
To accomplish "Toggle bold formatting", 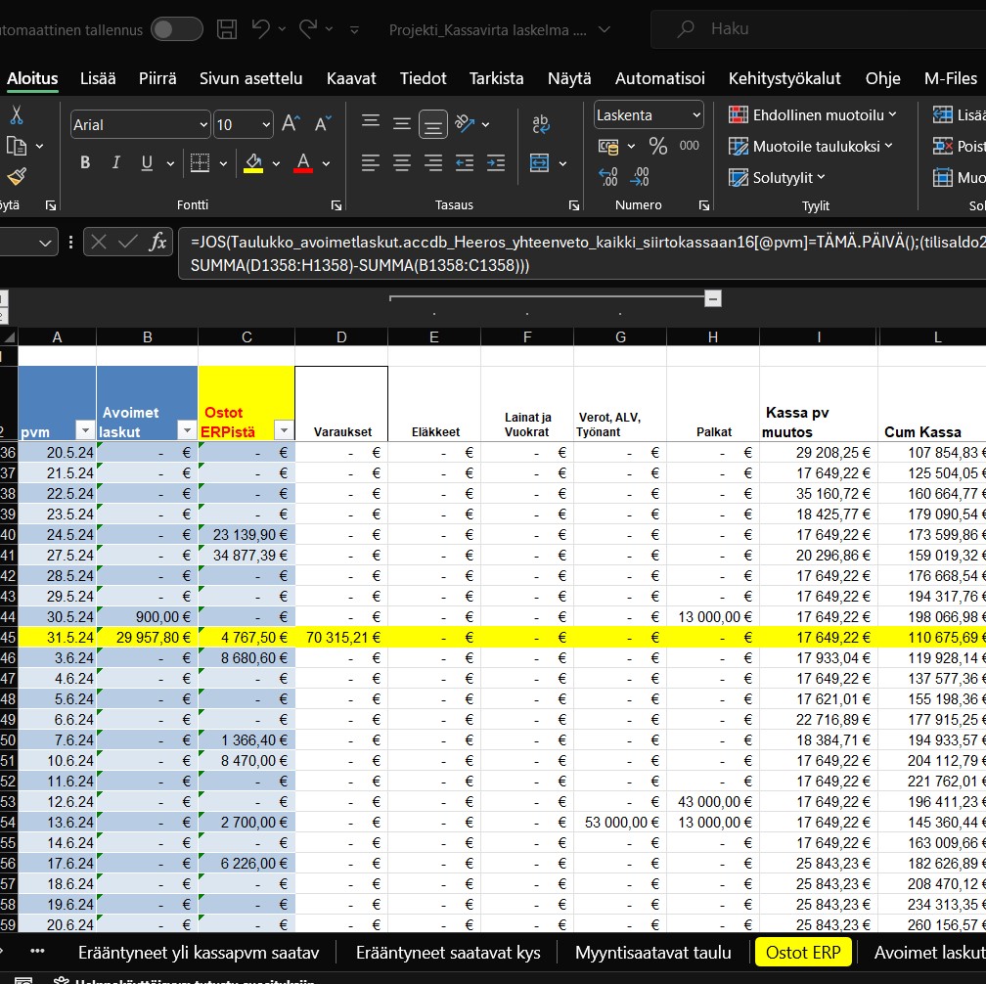I will tap(85, 162).
